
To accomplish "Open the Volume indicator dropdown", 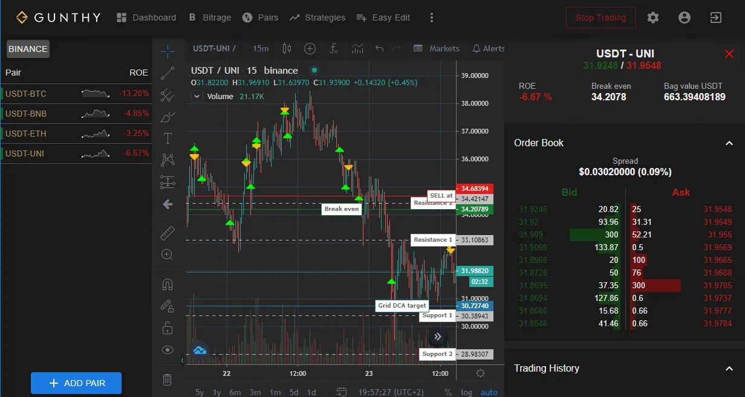I will tap(197, 96).
